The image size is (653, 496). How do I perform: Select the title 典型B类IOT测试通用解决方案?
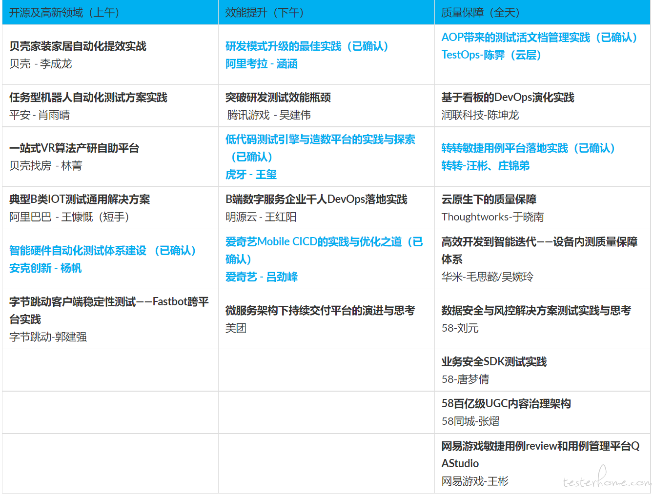pyautogui.click(x=80, y=199)
